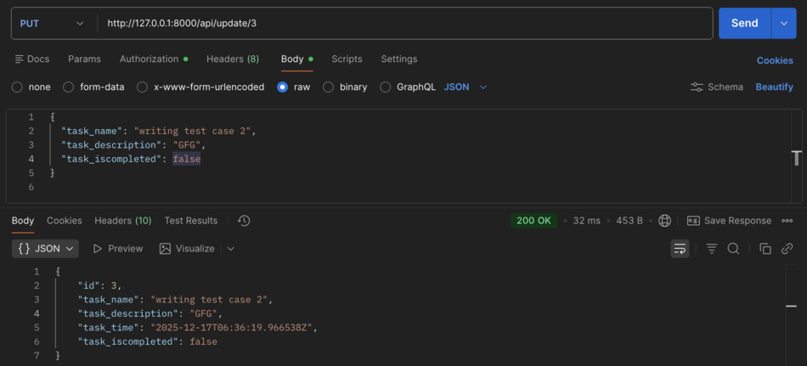807x366 pixels.
Task: Copy the response body to clipboard
Action: point(765,249)
